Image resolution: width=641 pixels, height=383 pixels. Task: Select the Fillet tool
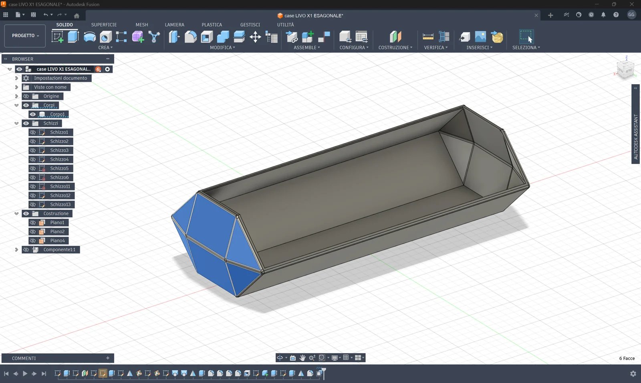[191, 37]
